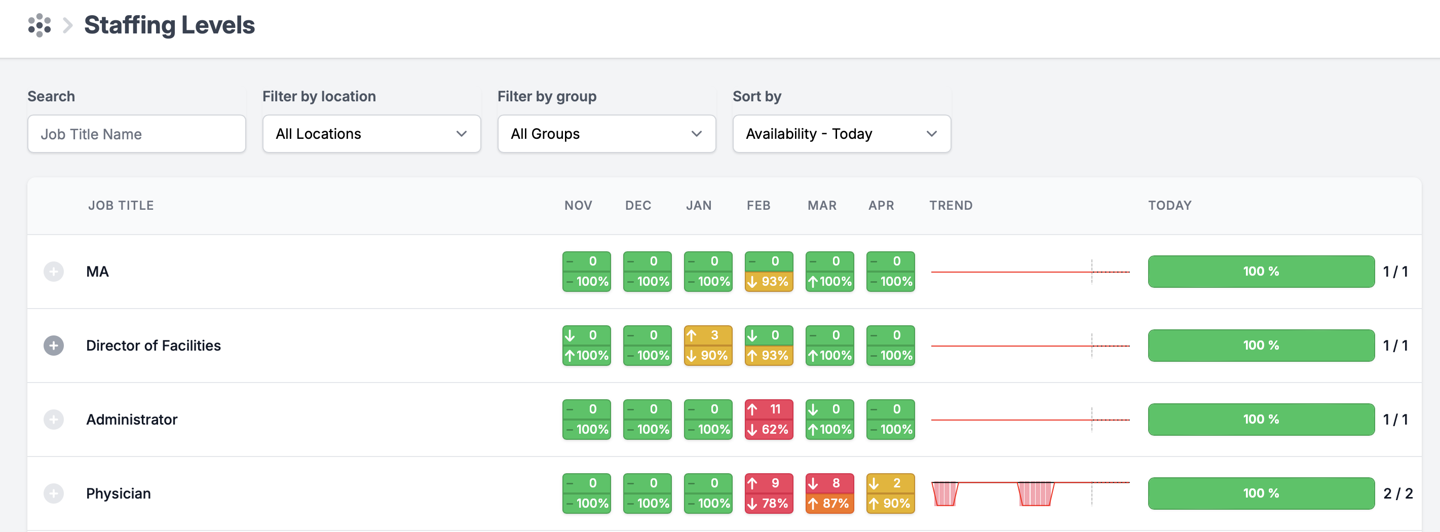1440x532 pixels.
Task: Click Director of Facilities' 1 / 1 count
Action: [x=1395, y=346]
